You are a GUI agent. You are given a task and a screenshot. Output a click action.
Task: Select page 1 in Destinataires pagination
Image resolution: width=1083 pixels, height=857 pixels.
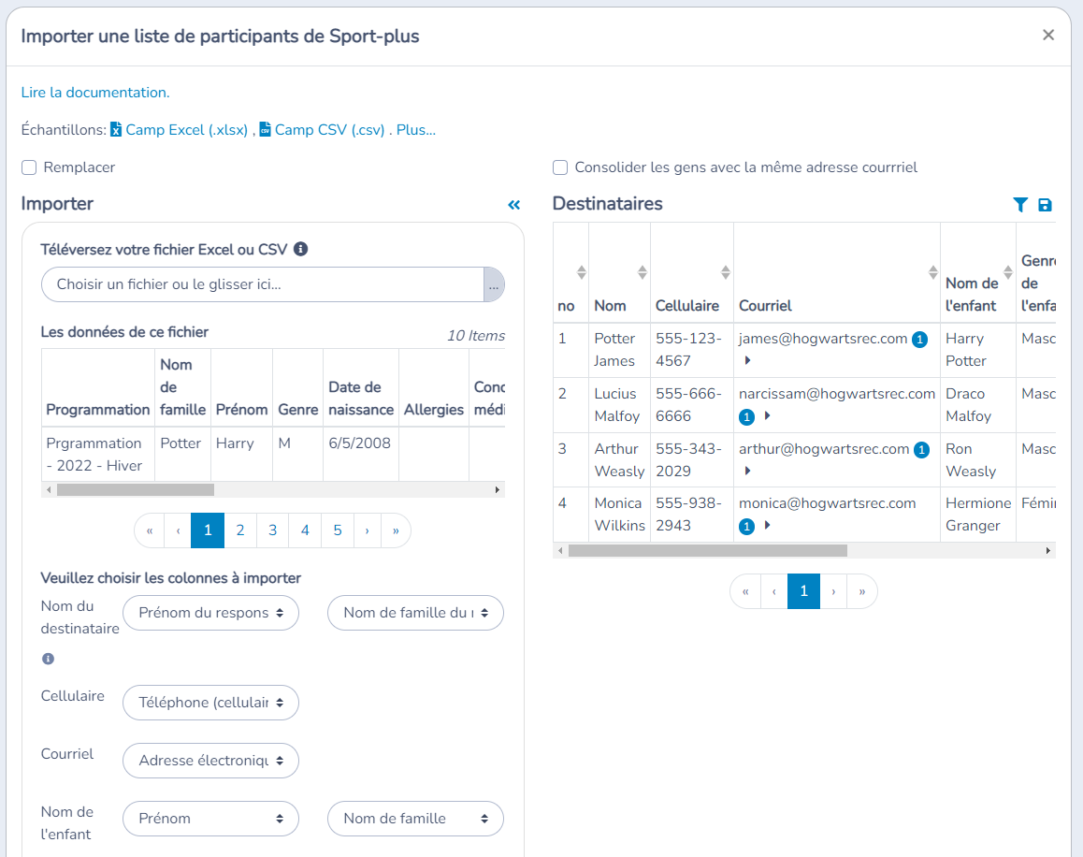click(x=804, y=591)
